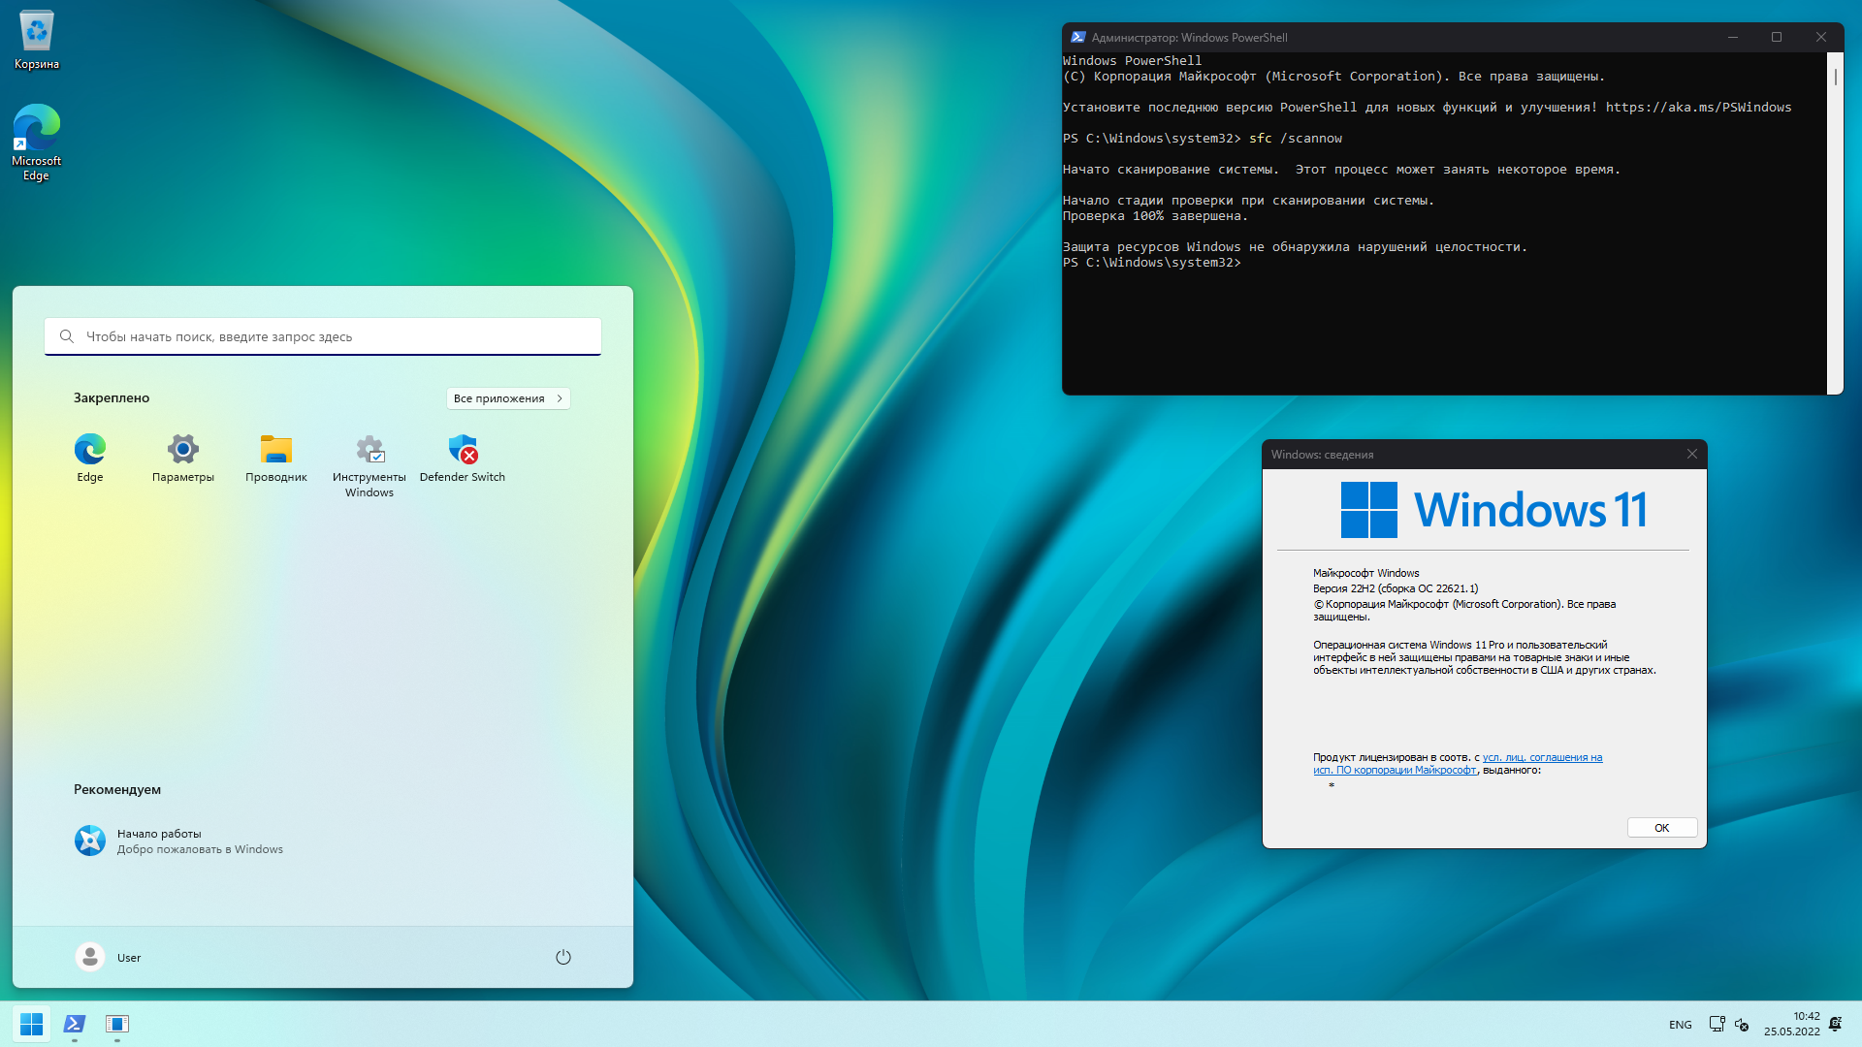Click the search input field in Start menu

click(x=324, y=336)
